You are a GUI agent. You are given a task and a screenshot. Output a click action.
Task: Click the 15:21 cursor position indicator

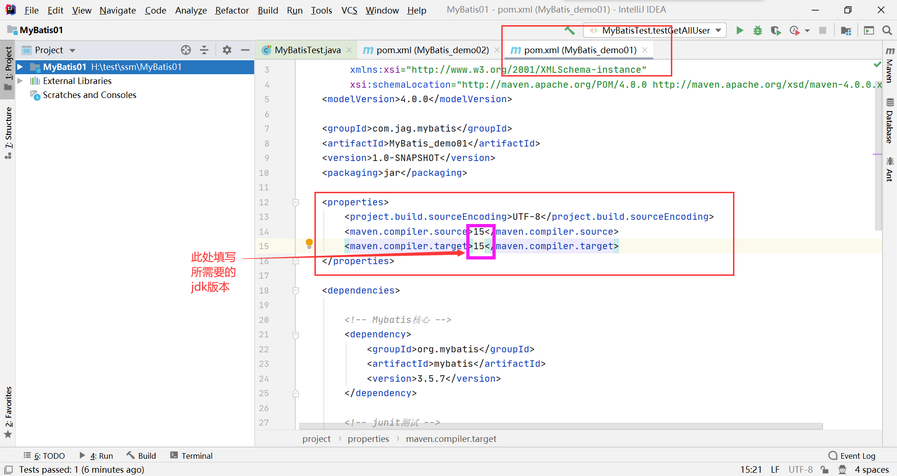pos(751,469)
